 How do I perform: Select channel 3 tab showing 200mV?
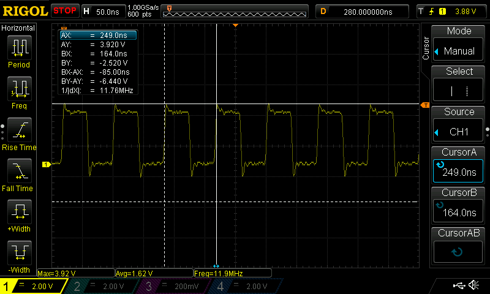pos(173,286)
